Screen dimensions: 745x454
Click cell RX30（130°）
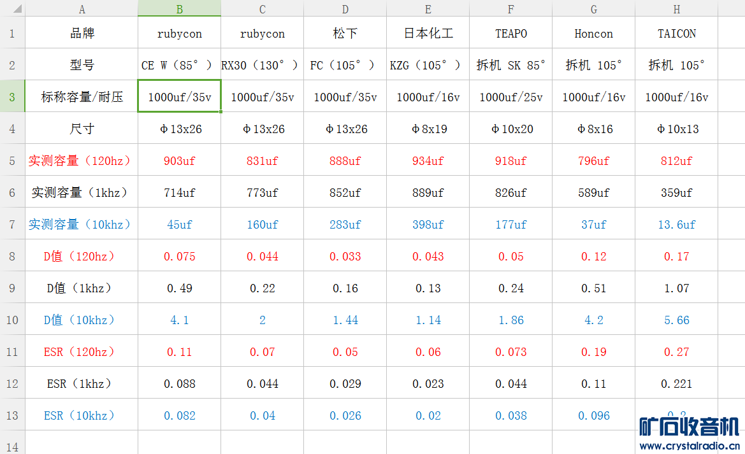(x=263, y=64)
